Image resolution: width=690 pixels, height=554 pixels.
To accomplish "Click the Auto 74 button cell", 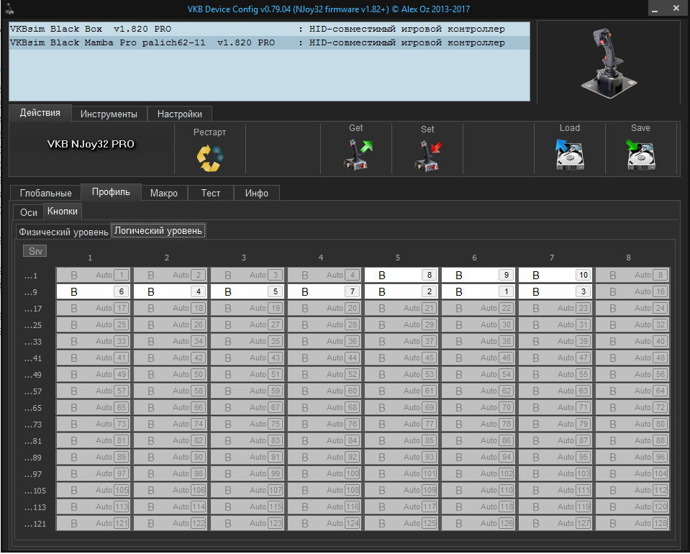I will click(171, 424).
